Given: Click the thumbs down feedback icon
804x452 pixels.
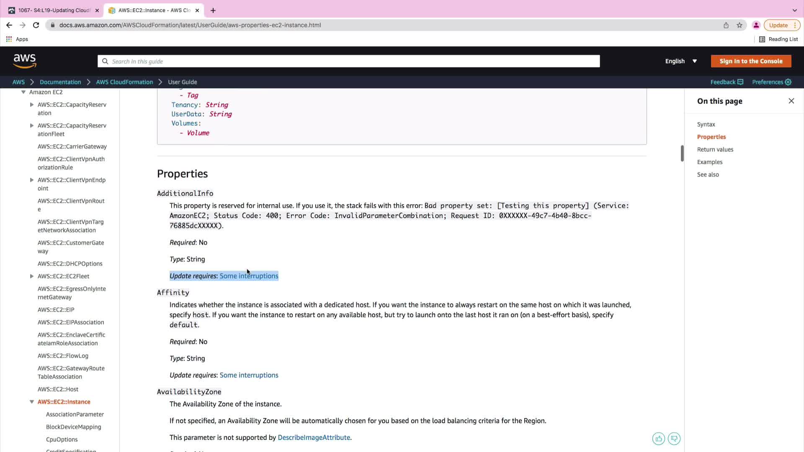Looking at the screenshot, I should (x=674, y=439).
